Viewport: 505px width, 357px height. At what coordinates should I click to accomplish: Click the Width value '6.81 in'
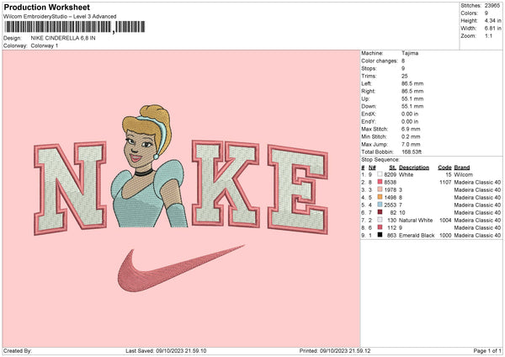click(x=492, y=29)
